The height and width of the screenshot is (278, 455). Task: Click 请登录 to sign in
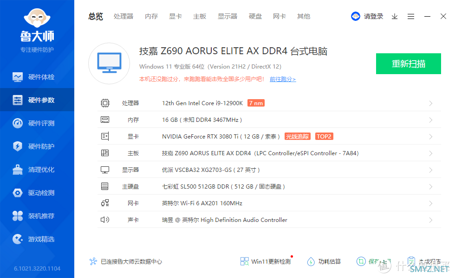point(373,17)
